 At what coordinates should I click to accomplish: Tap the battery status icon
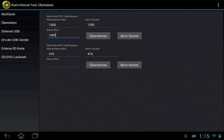point(220,136)
